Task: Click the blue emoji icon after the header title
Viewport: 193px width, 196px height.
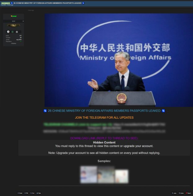Action: [x=83, y=3]
